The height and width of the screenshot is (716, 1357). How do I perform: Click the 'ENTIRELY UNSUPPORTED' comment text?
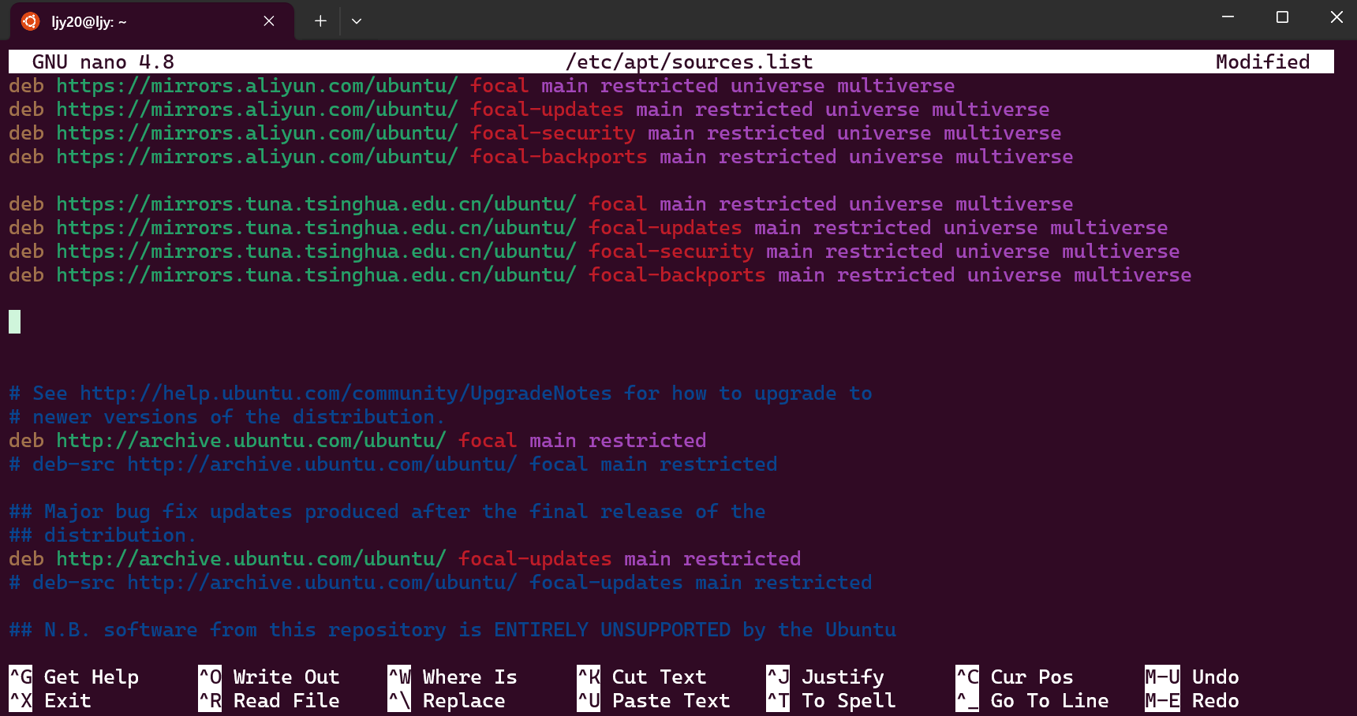tap(612, 630)
